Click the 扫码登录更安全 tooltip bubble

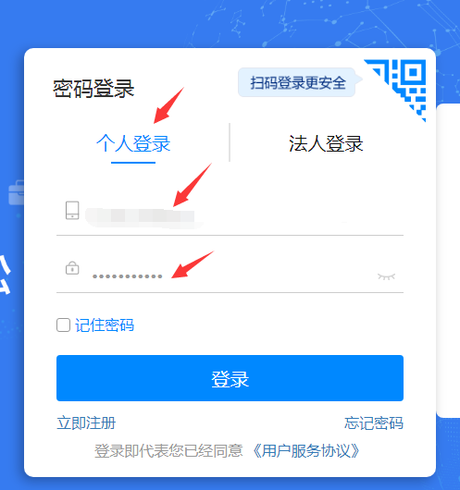(297, 83)
